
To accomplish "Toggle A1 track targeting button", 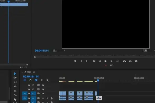I will pyautogui.click(x=33, y=98).
